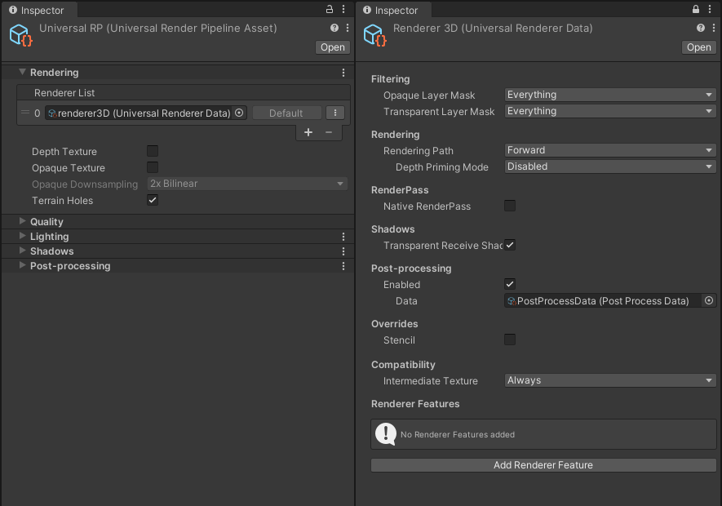Open object picker for renderer3D field
Viewport: 722px width, 506px height.
click(x=239, y=113)
